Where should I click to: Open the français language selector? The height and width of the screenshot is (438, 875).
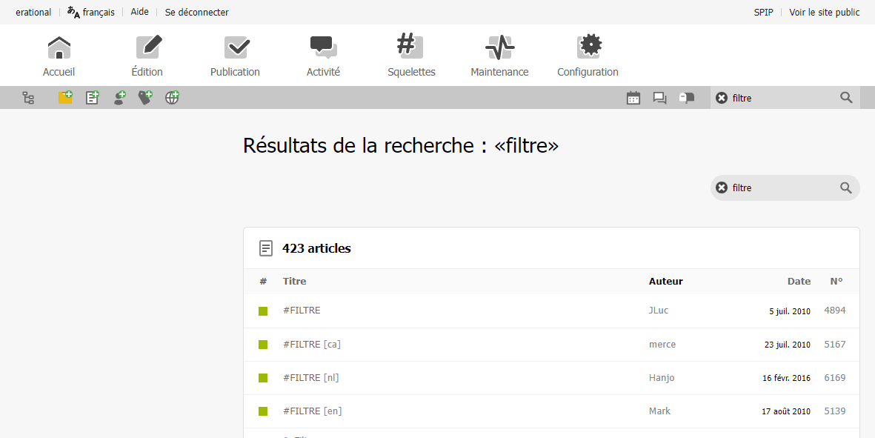(91, 13)
